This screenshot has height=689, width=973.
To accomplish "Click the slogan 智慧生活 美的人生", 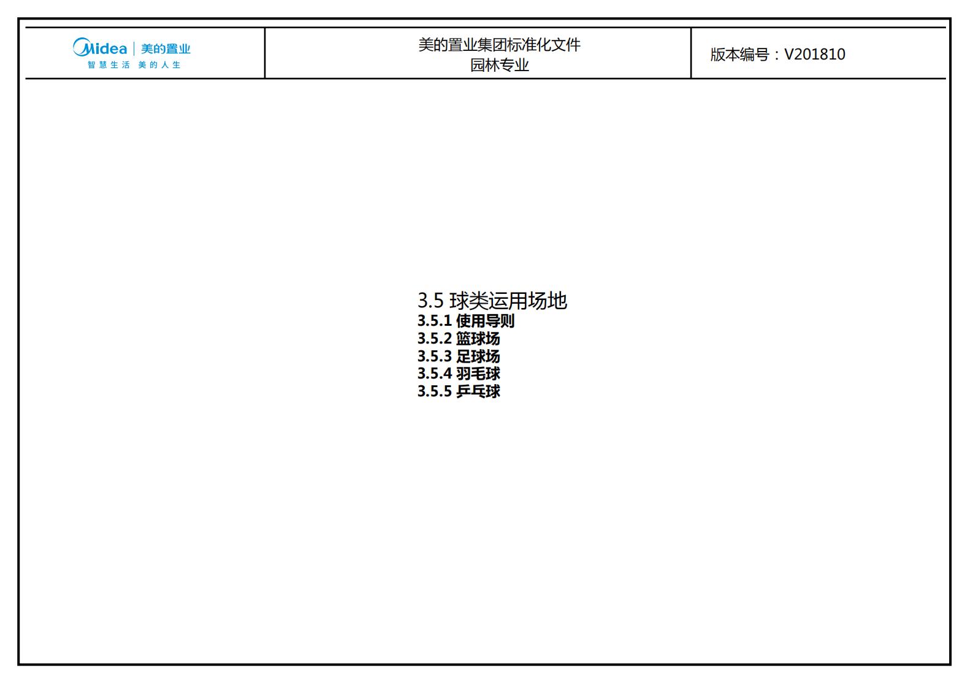I will (x=134, y=64).
